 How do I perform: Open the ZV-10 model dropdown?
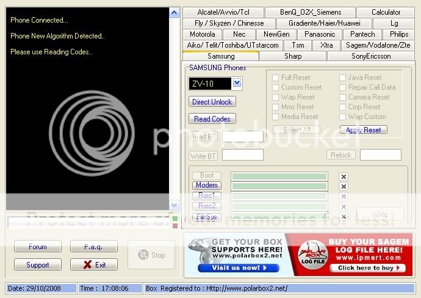pos(237,83)
